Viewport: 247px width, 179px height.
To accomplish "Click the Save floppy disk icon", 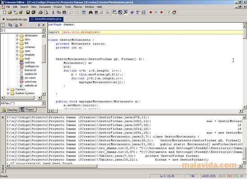I will (28, 12).
